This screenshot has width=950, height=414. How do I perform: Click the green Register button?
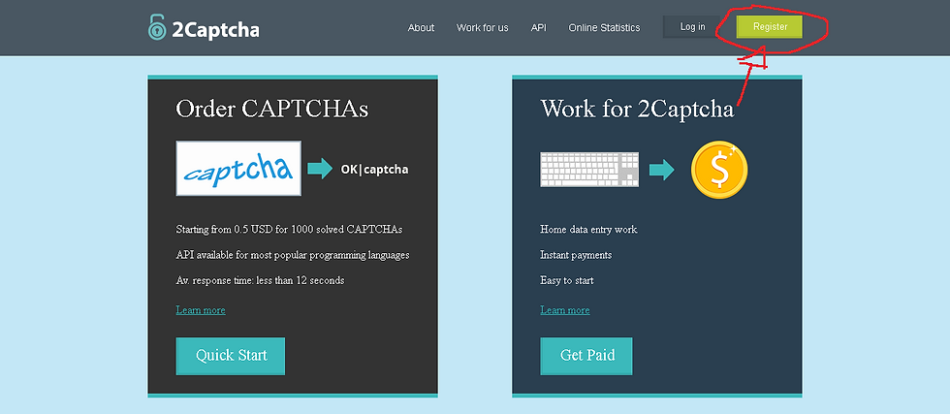[770, 27]
